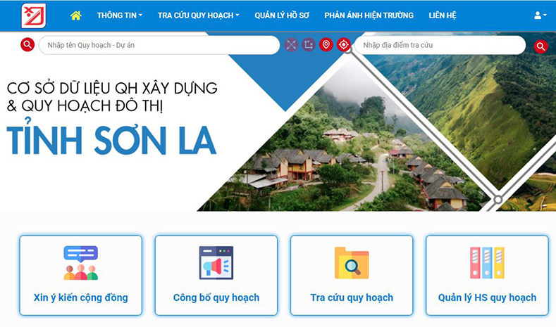Open Công bố quy hoạch card

[216, 276]
